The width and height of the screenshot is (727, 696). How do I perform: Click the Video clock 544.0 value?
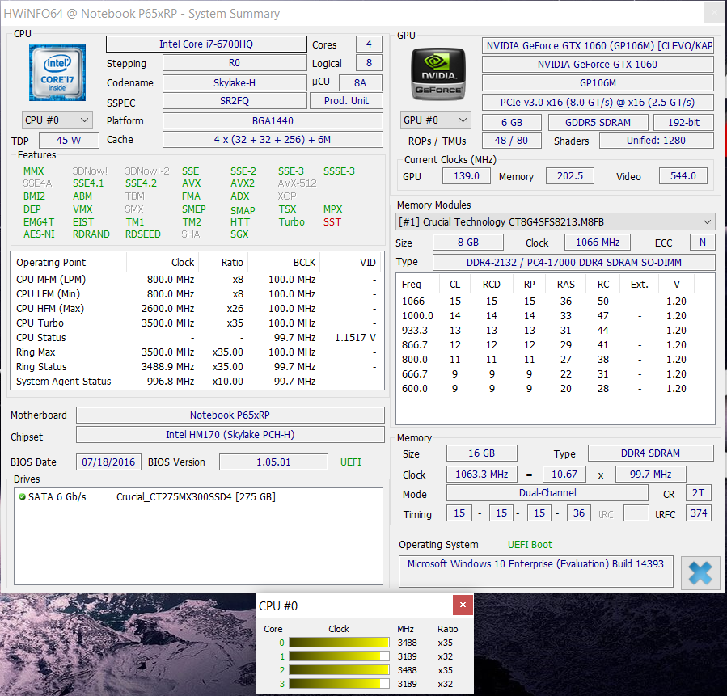[x=683, y=176]
